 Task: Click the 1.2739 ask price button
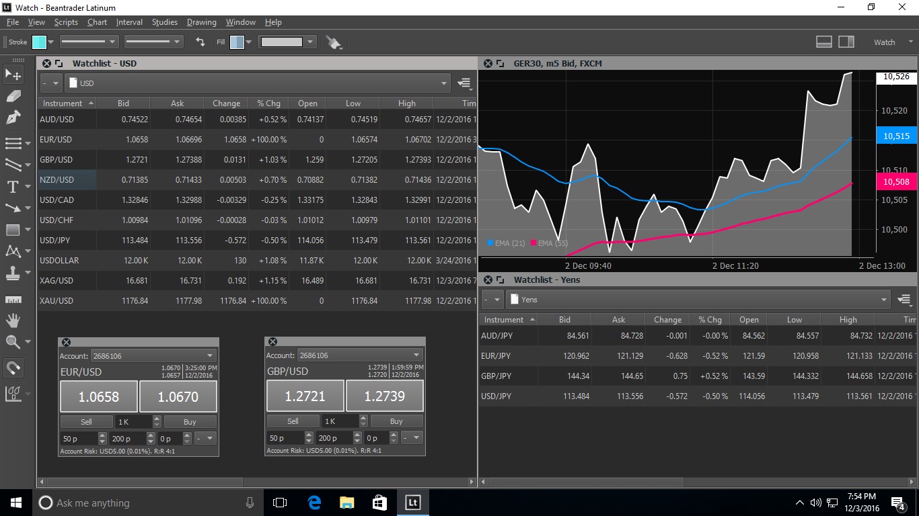385,397
